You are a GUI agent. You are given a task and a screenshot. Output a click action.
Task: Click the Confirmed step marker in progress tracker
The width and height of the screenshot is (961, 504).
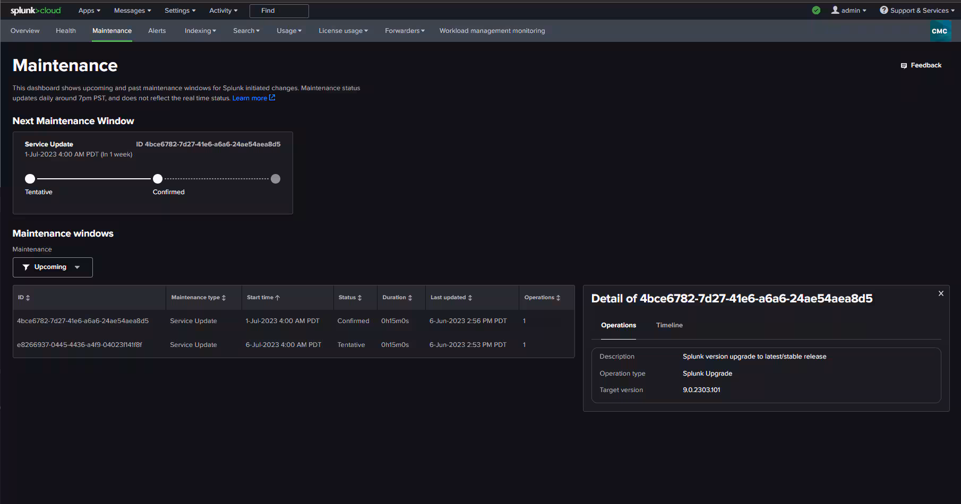click(x=158, y=179)
